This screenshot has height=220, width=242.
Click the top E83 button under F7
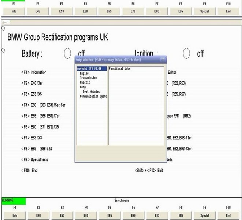[x=157, y=11]
